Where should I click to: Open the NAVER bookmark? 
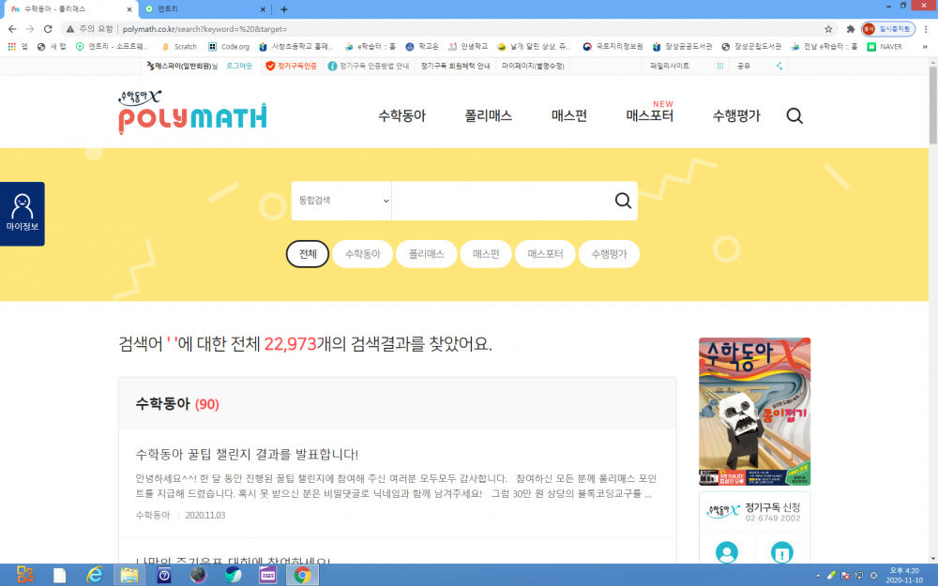[x=885, y=46]
